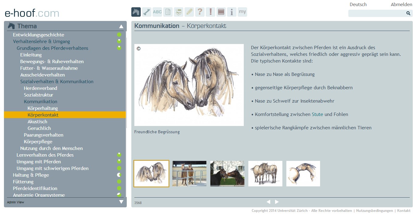Click status dot beside Entwicklungsgeschichte

[119, 35]
